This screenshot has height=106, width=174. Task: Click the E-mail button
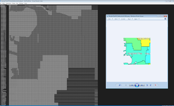tap(123, 19)
